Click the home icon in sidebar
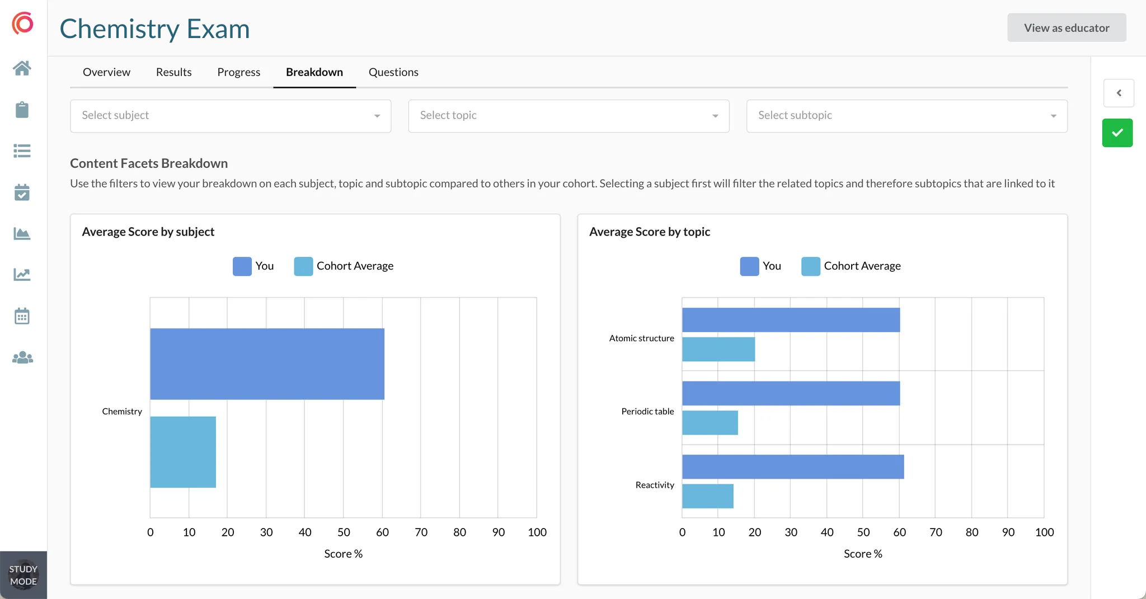The image size is (1146, 599). tap(22, 68)
